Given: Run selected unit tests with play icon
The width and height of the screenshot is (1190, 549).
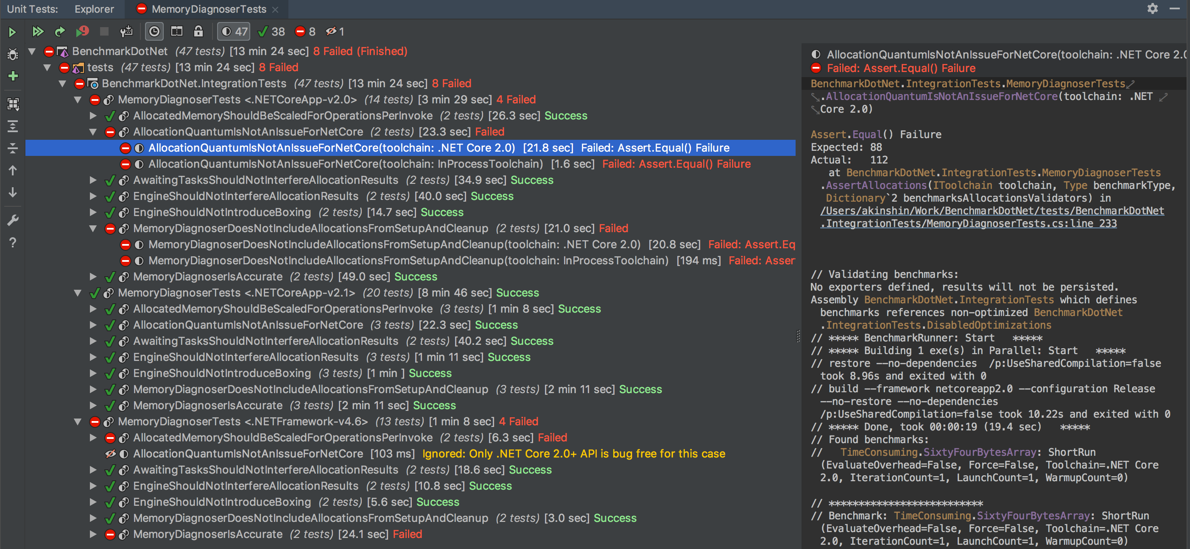Looking at the screenshot, I should (12, 32).
